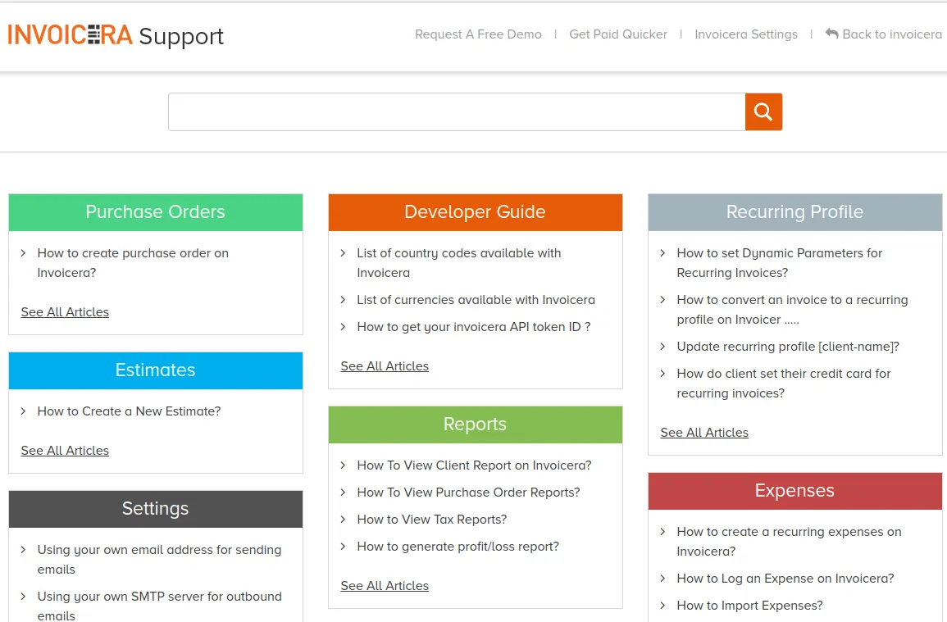The height and width of the screenshot is (622, 947).
Task: Open How To View Purchase Order Reports
Action: [x=468, y=493]
